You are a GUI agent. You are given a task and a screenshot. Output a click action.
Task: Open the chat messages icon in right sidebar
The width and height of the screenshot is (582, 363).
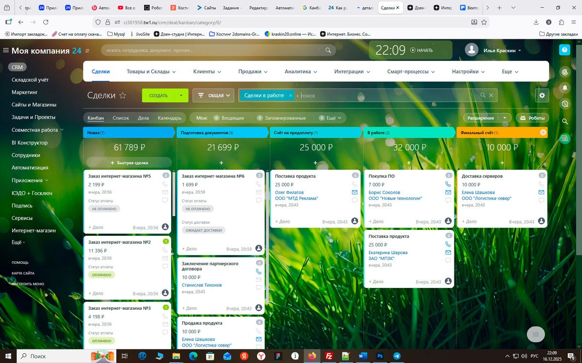coord(565,104)
